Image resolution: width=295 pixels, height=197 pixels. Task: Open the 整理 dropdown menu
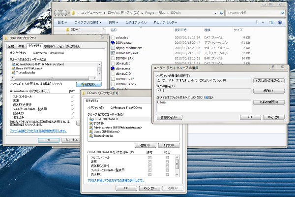click(62, 22)
